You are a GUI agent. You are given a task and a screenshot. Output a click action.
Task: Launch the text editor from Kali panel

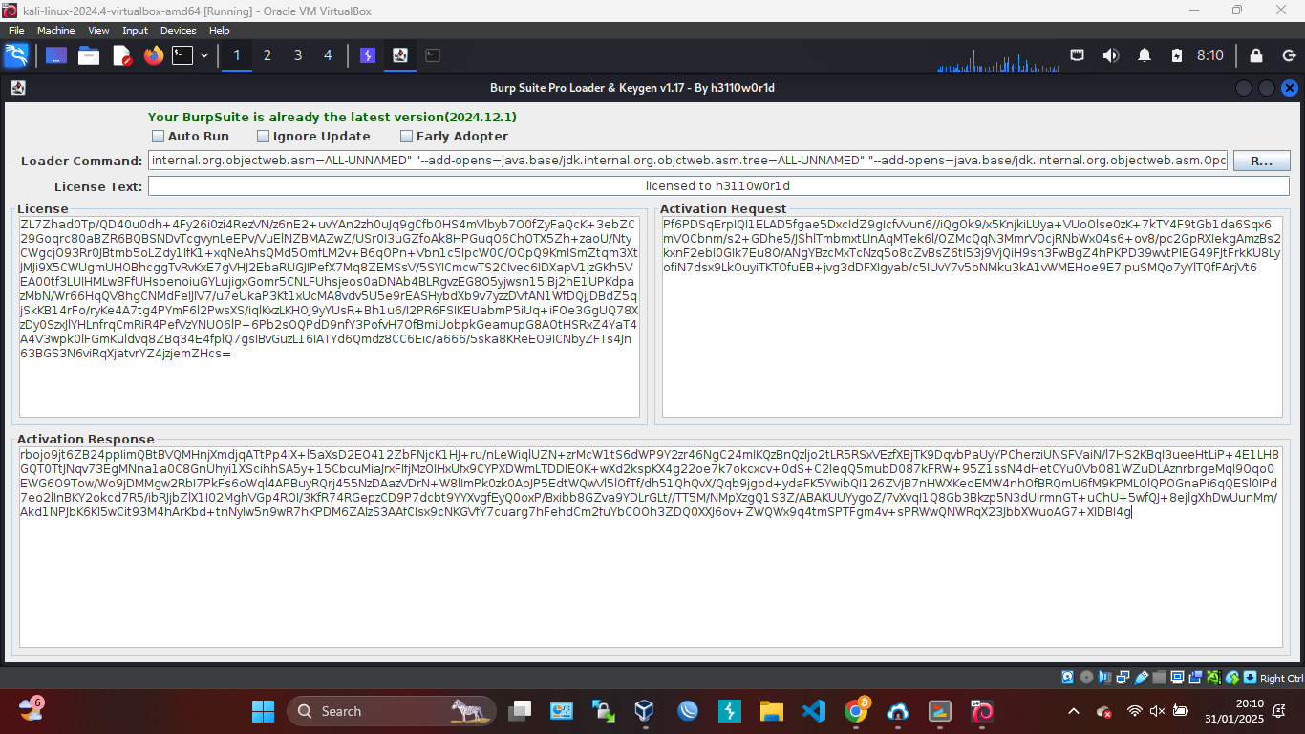pyautogui.click(x=121, y=55)
